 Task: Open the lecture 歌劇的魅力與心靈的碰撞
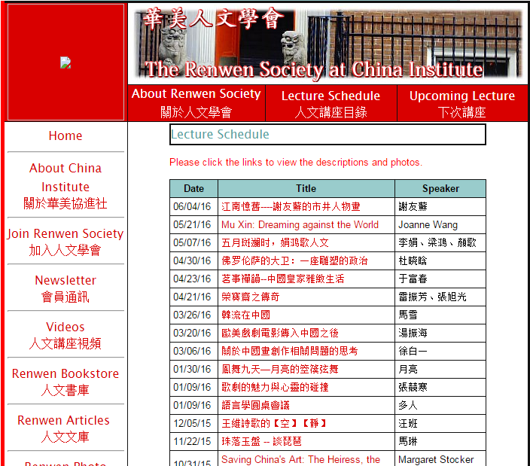tap(275, 387)
